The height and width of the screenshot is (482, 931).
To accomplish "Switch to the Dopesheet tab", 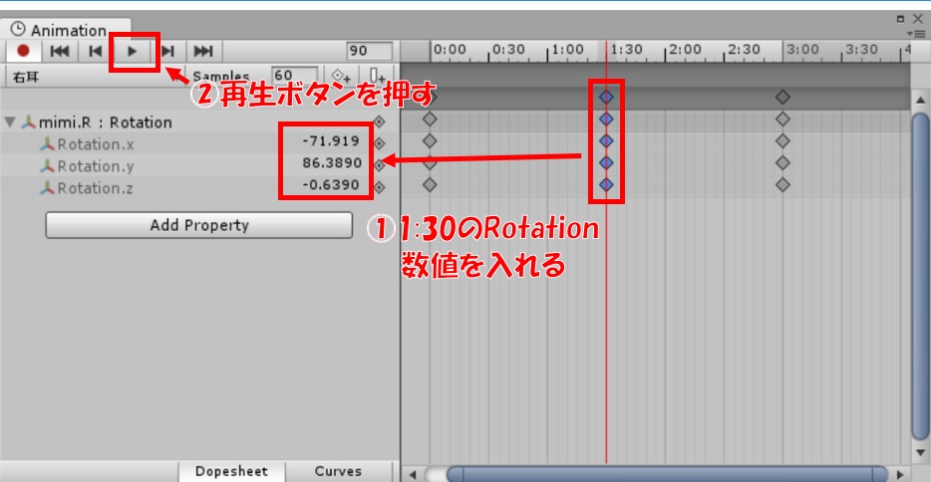I will pyautogui.click(x=231, y=471).
